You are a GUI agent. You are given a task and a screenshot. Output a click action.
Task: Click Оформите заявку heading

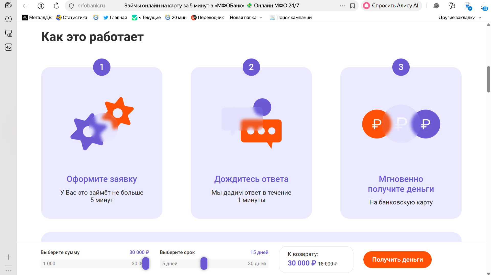click(102, 179)
